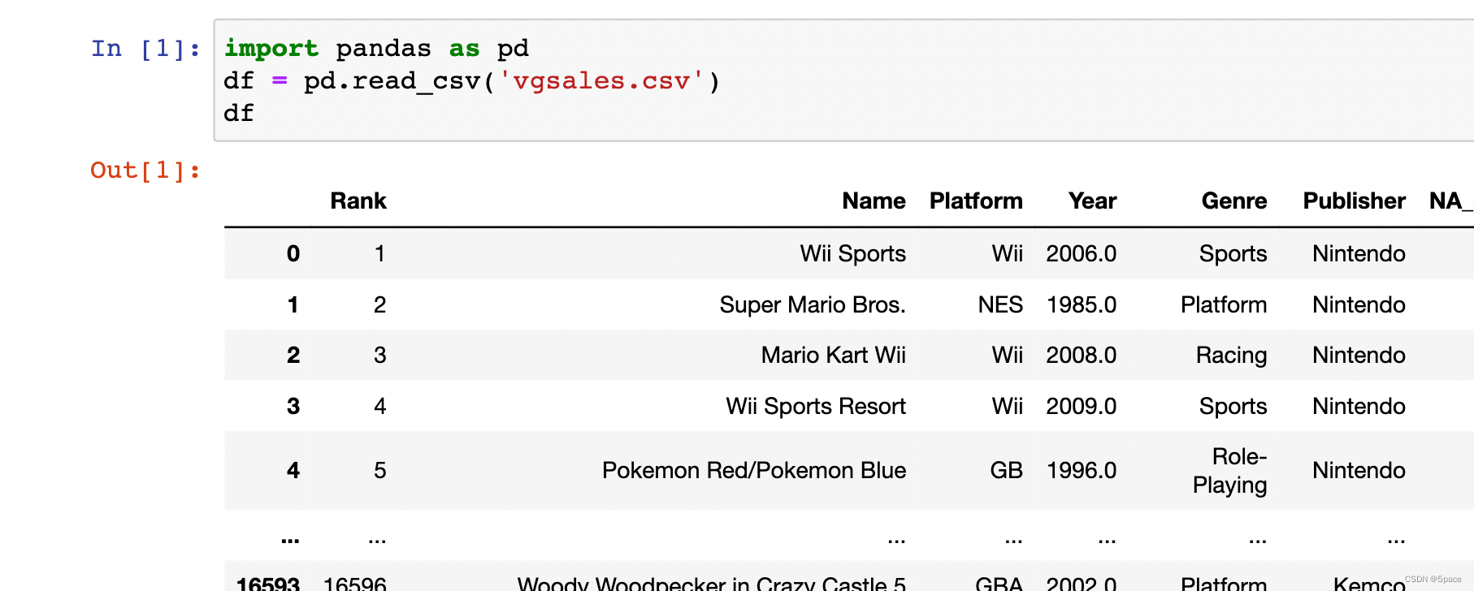Select the Pokemon Red/Pokemon Blue cell
The width and height of the screenshot is (1474, 591).
tap(754, 471)
